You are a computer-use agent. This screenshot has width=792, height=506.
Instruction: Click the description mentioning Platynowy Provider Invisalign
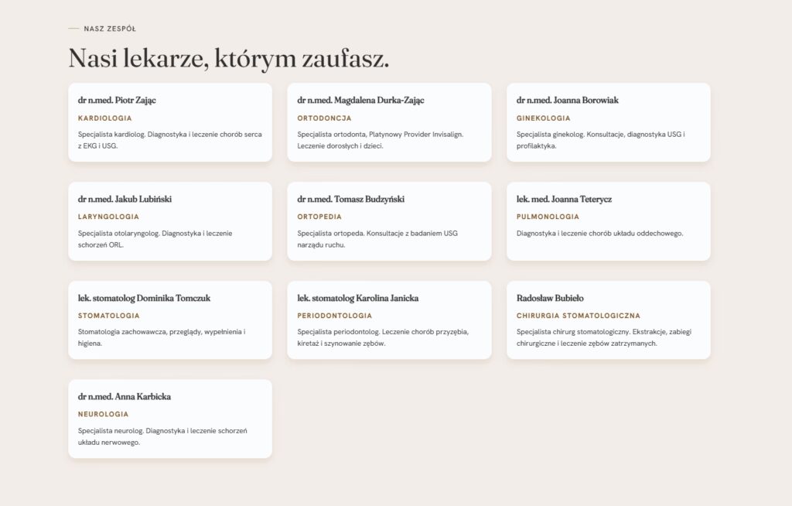[x=381, y=140]
